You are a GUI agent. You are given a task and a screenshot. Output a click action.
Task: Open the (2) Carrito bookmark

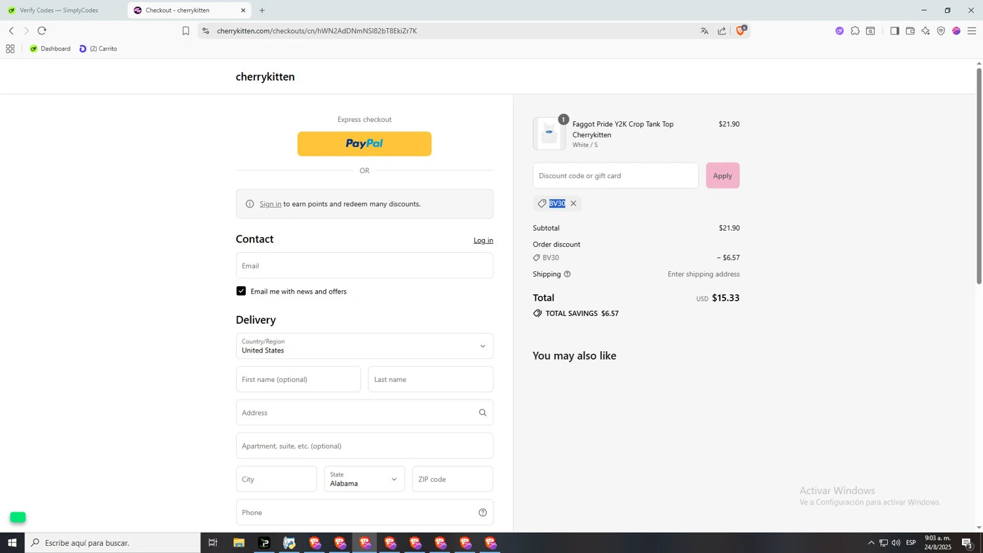(x=98, y=48)
